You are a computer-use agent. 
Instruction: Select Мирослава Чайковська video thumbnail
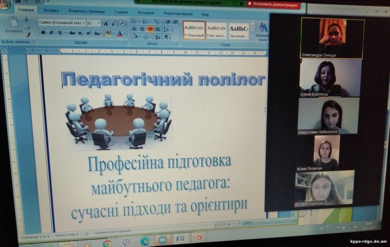pyautogui.click(x=328, y=116)
